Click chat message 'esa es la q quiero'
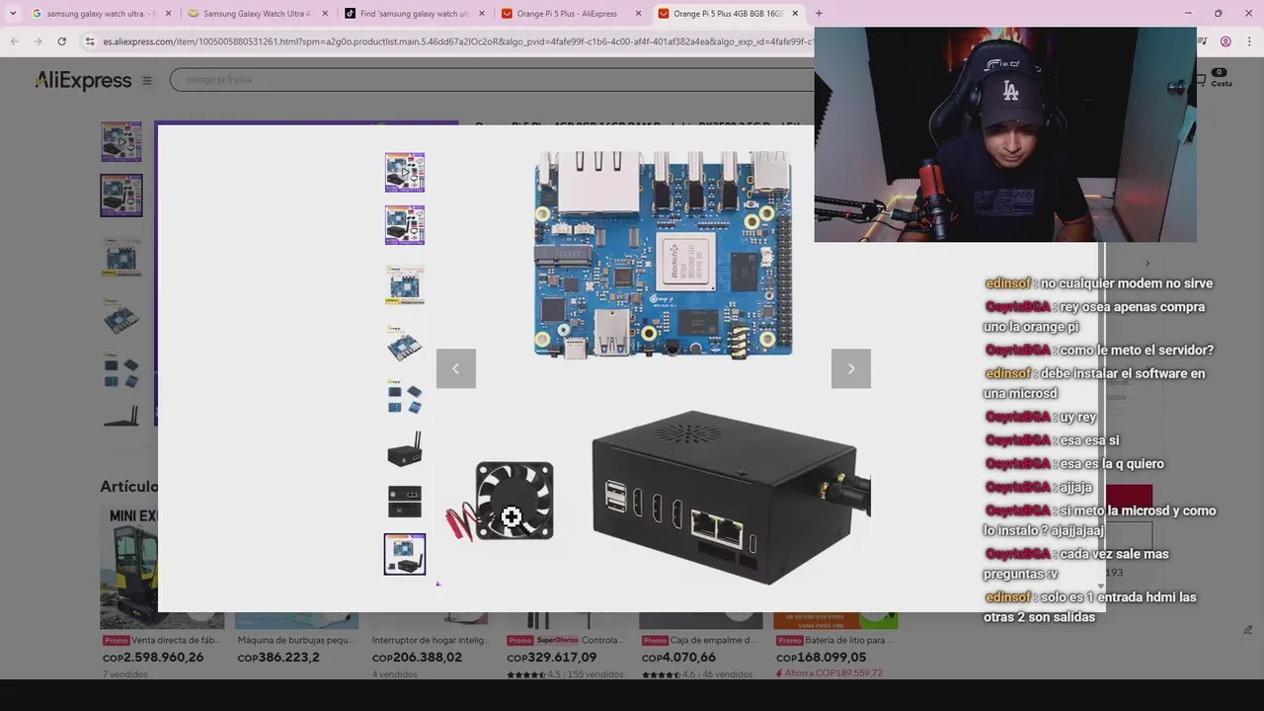Image resolution: width=1264 pixels, height=711 pixels. click(1074, 463)
